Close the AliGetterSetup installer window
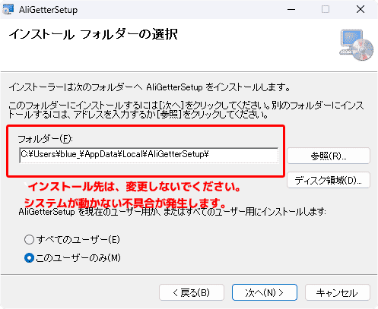The width and height of the screenshot is (378, 309). click(361, 10)
